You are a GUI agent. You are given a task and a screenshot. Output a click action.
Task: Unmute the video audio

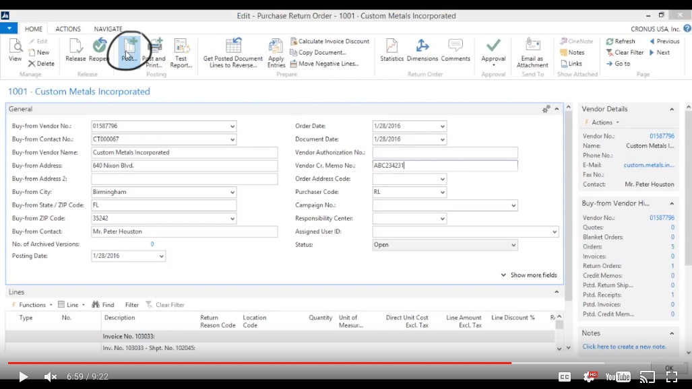[51, 377]
